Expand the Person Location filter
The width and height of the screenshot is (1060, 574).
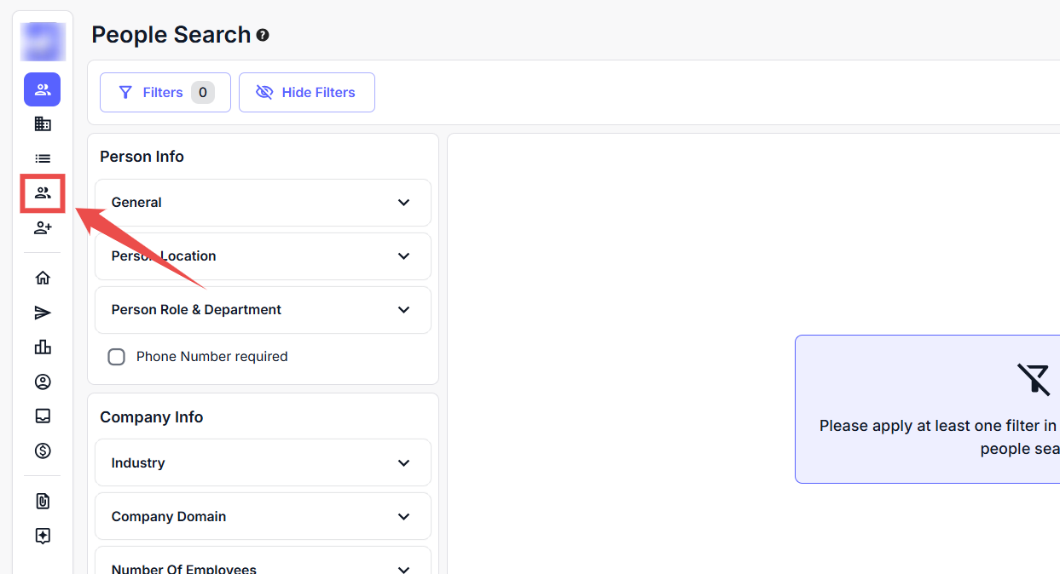(x=263, y=256)
